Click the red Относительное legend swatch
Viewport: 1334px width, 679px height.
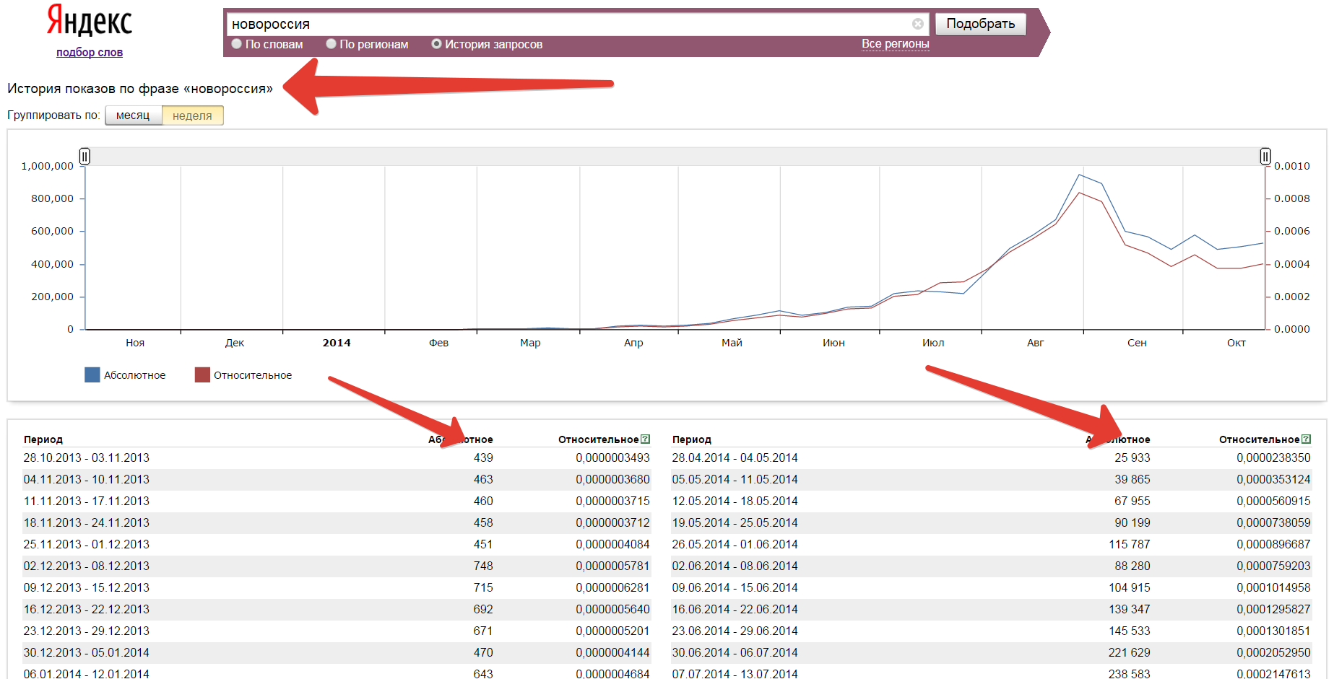pos(202,375)
